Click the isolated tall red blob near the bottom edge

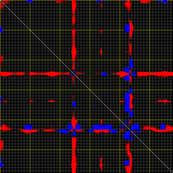point(101,163)
